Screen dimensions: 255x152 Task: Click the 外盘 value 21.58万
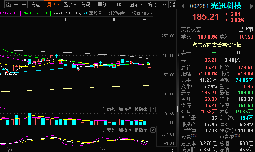point(208,112)
